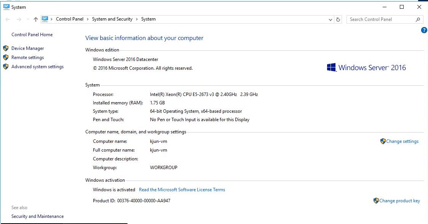This screenshot has width=428, height=224.
Task: Refresh the System page
Action: [338, 19]
